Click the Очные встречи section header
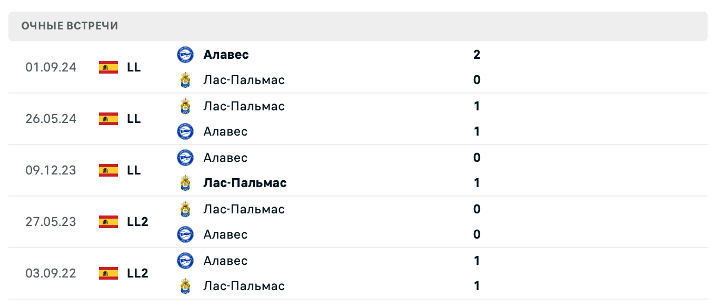Screen dimensions: 716x308 click(x=69, y=26)
